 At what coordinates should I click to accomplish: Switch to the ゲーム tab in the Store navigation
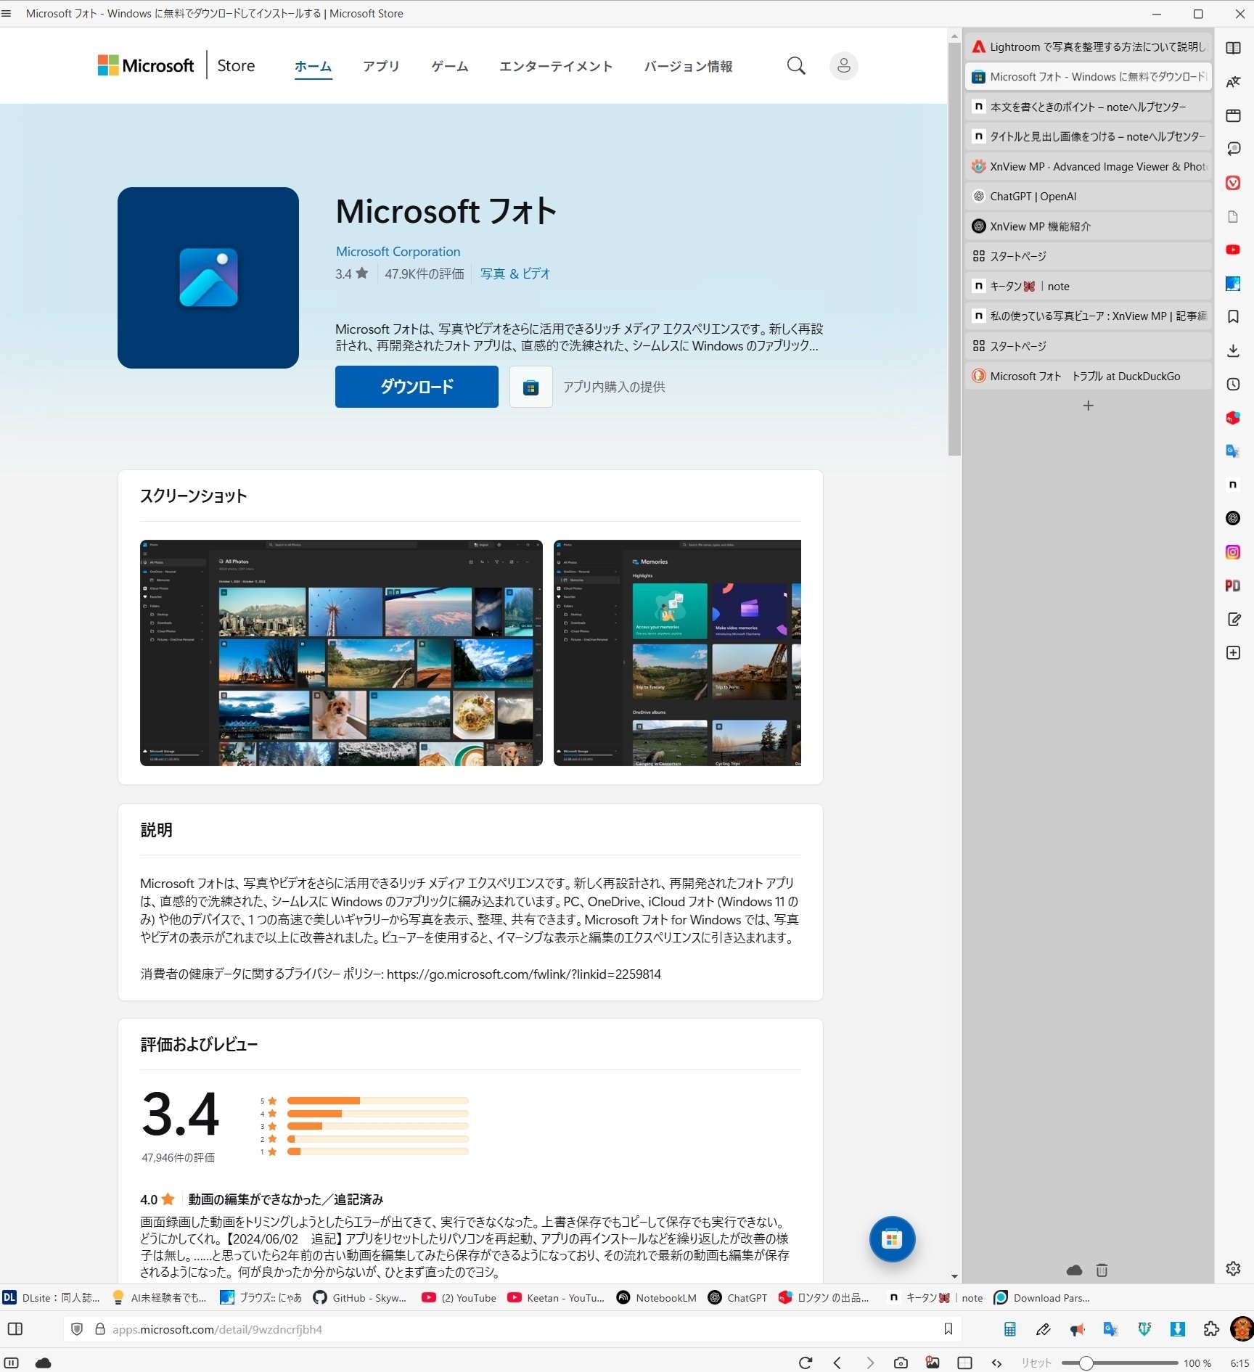(449, 66)
